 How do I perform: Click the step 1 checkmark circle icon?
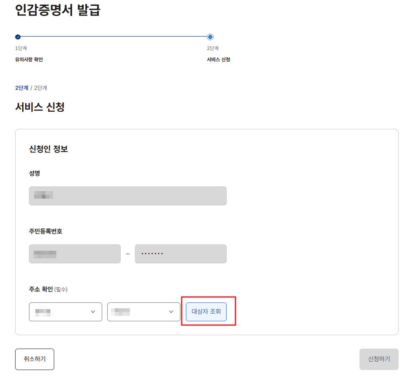(x=17, y=37)
